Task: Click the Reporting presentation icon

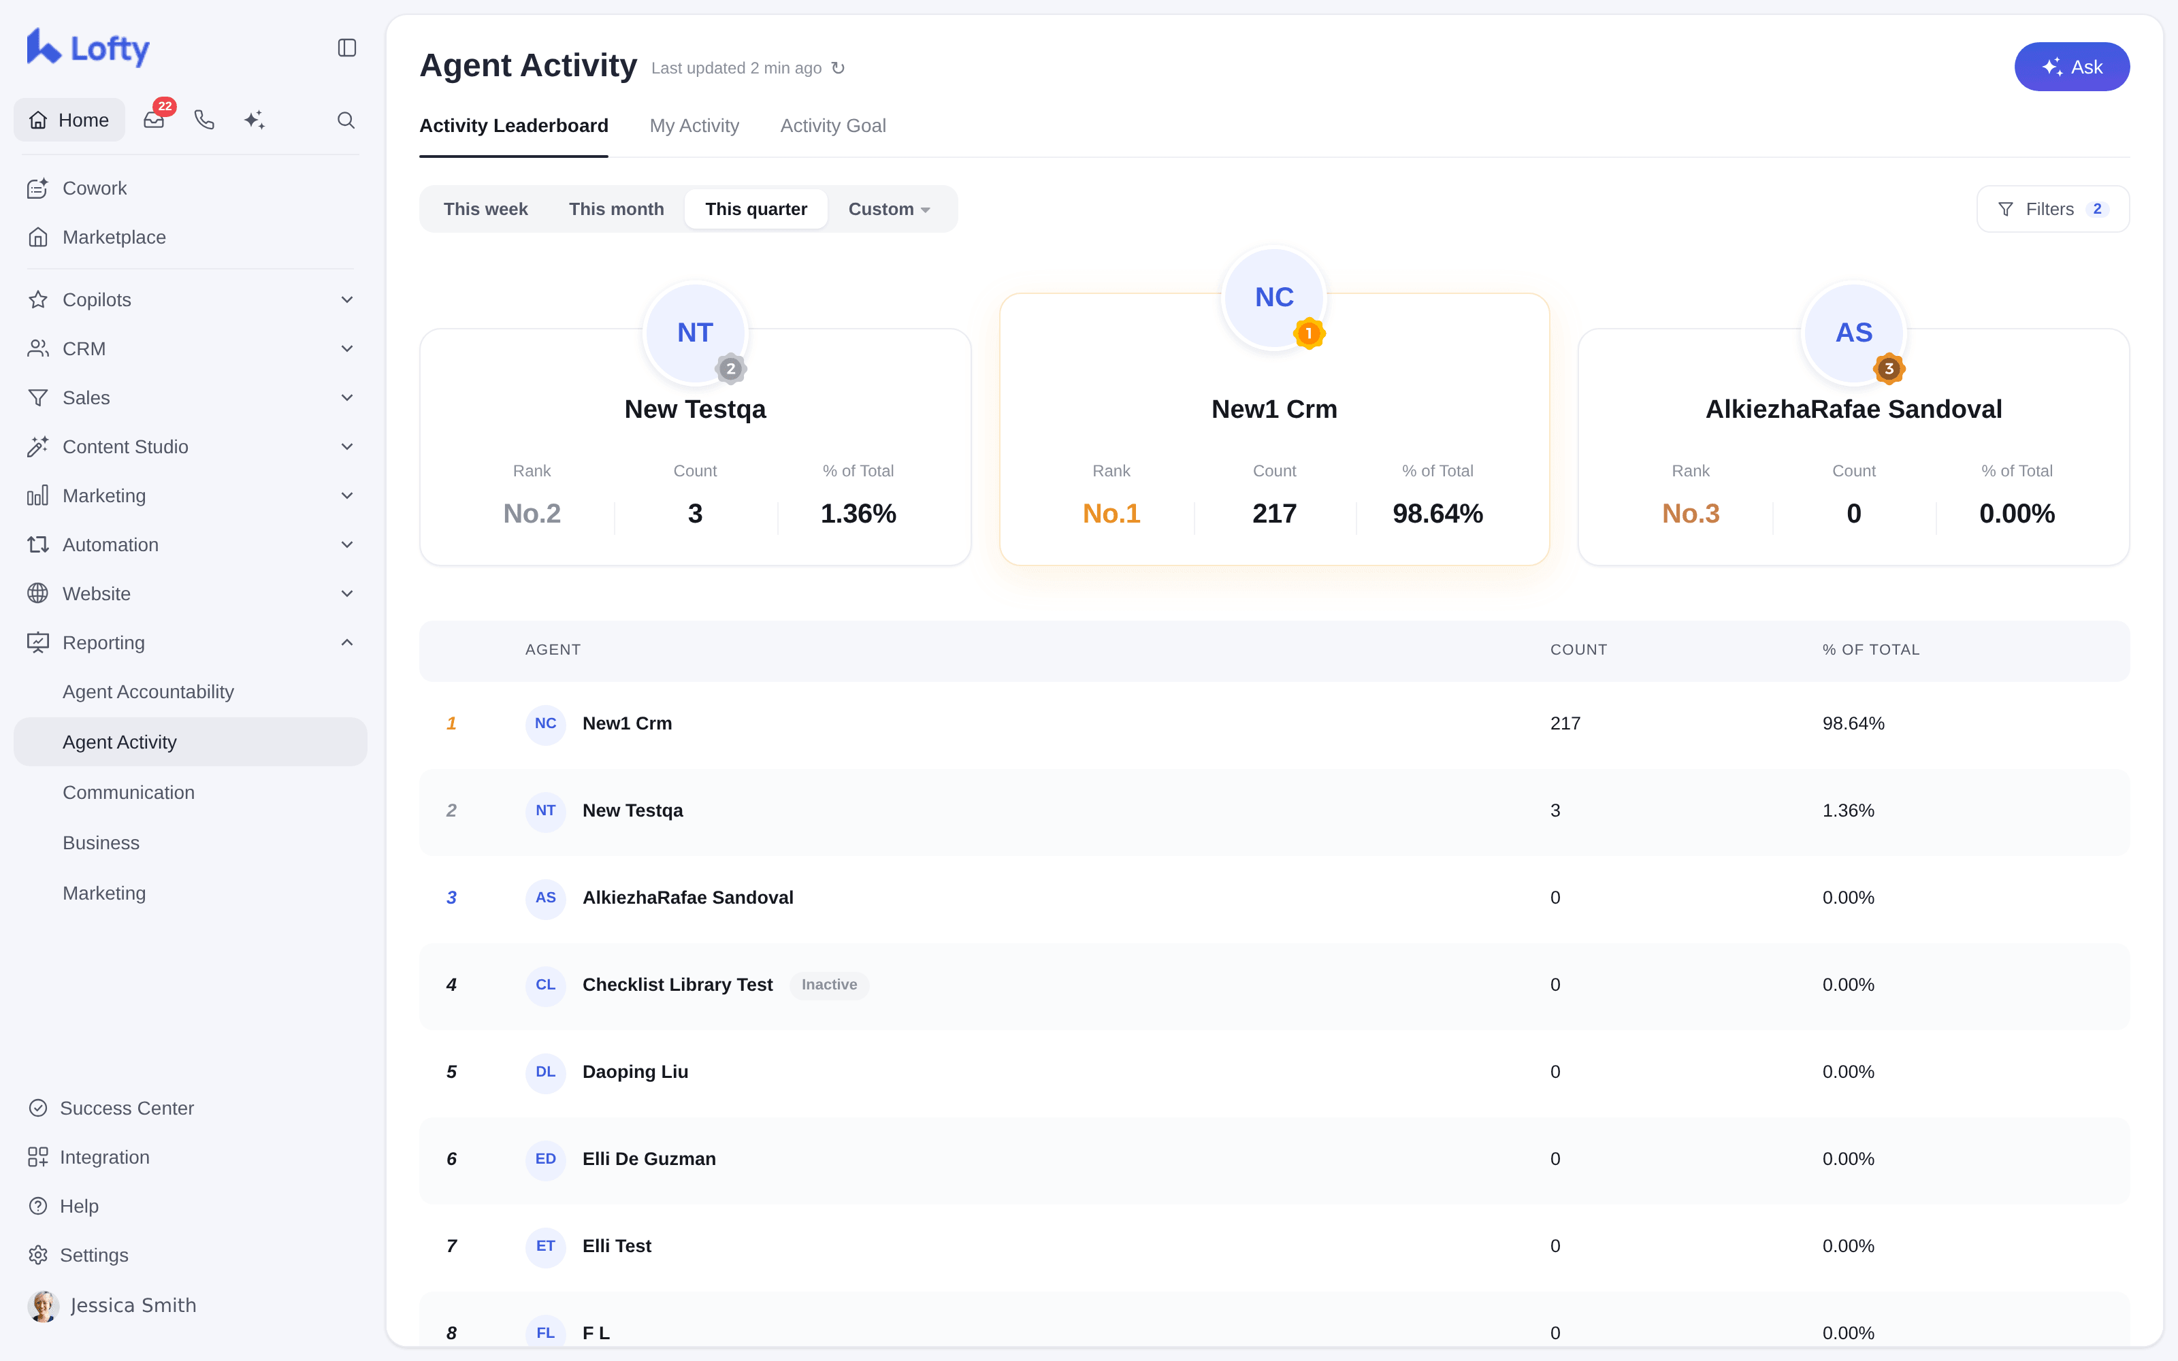Action: click(38, 642)
